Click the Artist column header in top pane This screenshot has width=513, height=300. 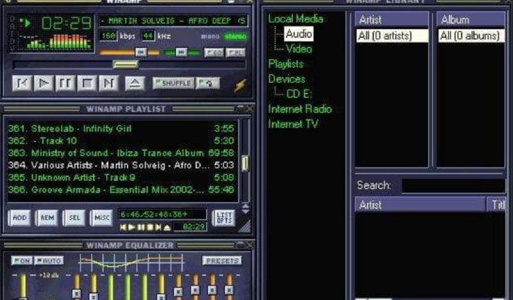tap(392, 20)
